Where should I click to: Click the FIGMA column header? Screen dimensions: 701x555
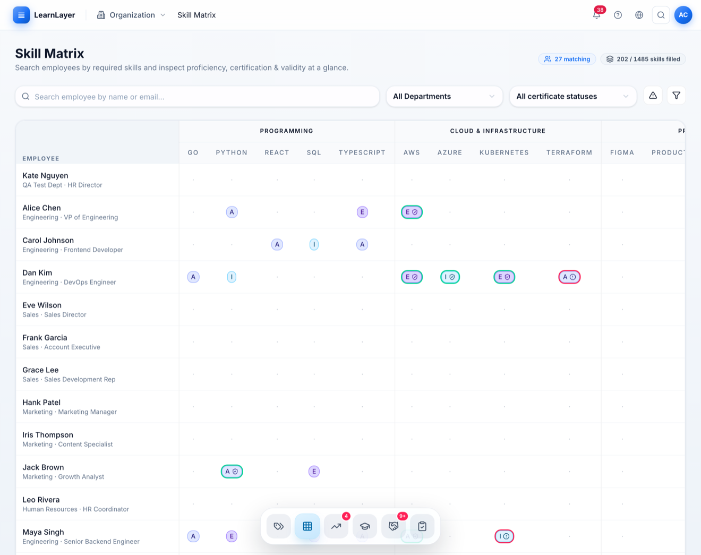coord(622,152)
